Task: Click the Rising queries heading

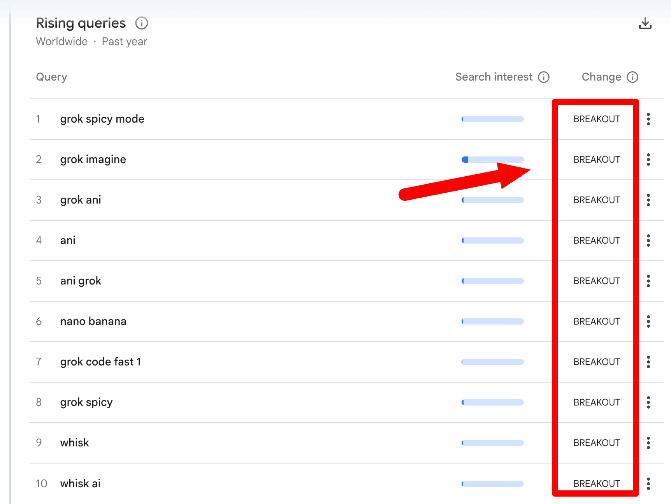Action: coord(81,23)
